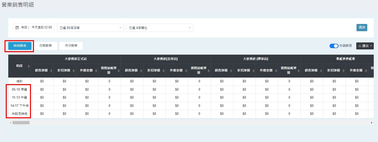
Task: Sort 大麥餐飲(忠孝店) 銷售淨額 column
Action: (141, 71)
